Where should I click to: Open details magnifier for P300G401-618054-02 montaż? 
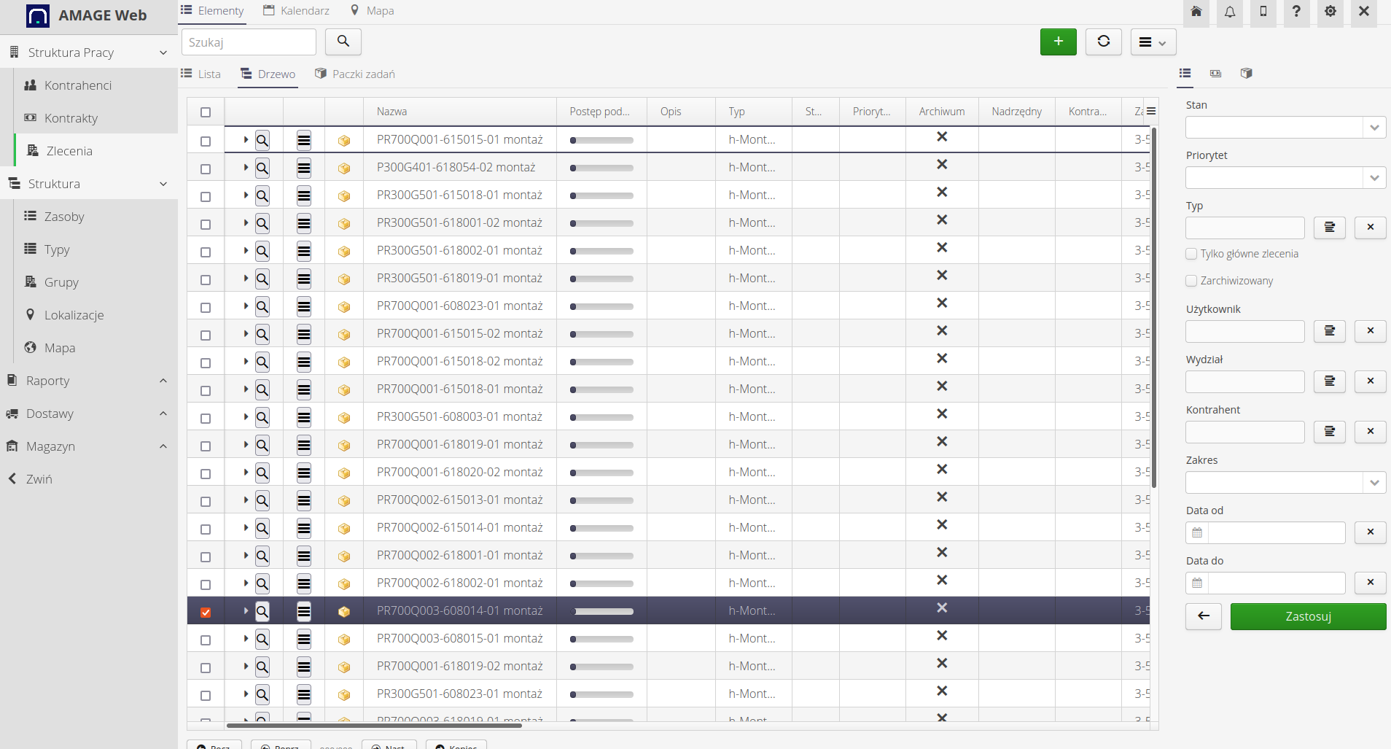tap(262, 168)
